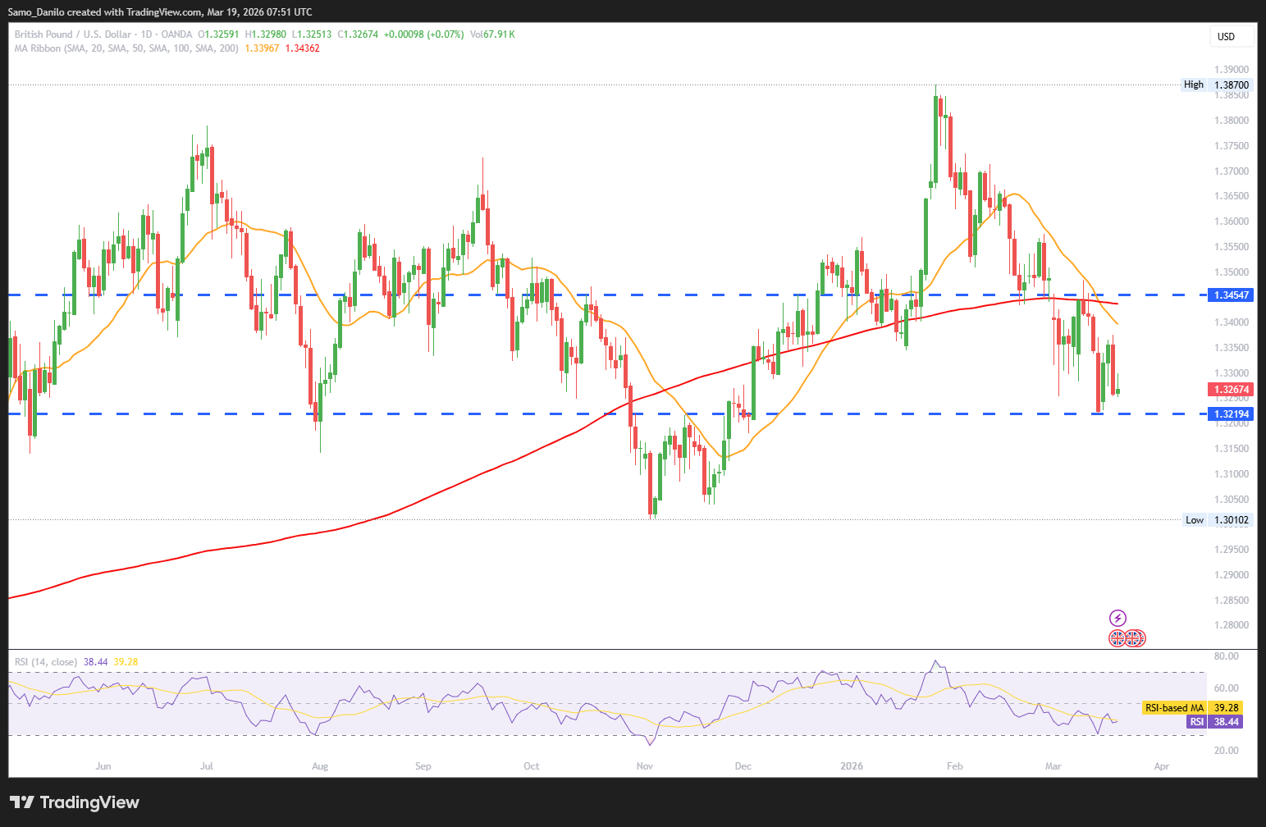Click the TradingView logo at bottom left
Viewport: 1266px width, 827px height.
pos(75,802)
